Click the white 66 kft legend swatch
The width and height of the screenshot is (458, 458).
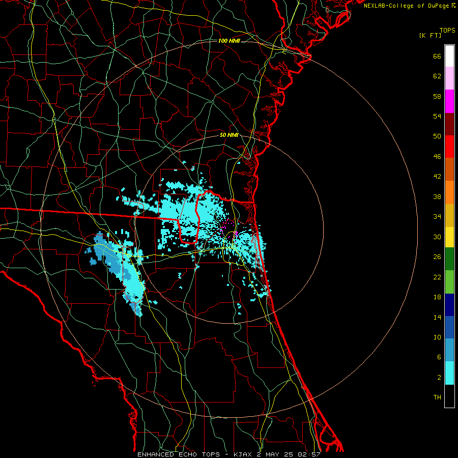[449, 56]
